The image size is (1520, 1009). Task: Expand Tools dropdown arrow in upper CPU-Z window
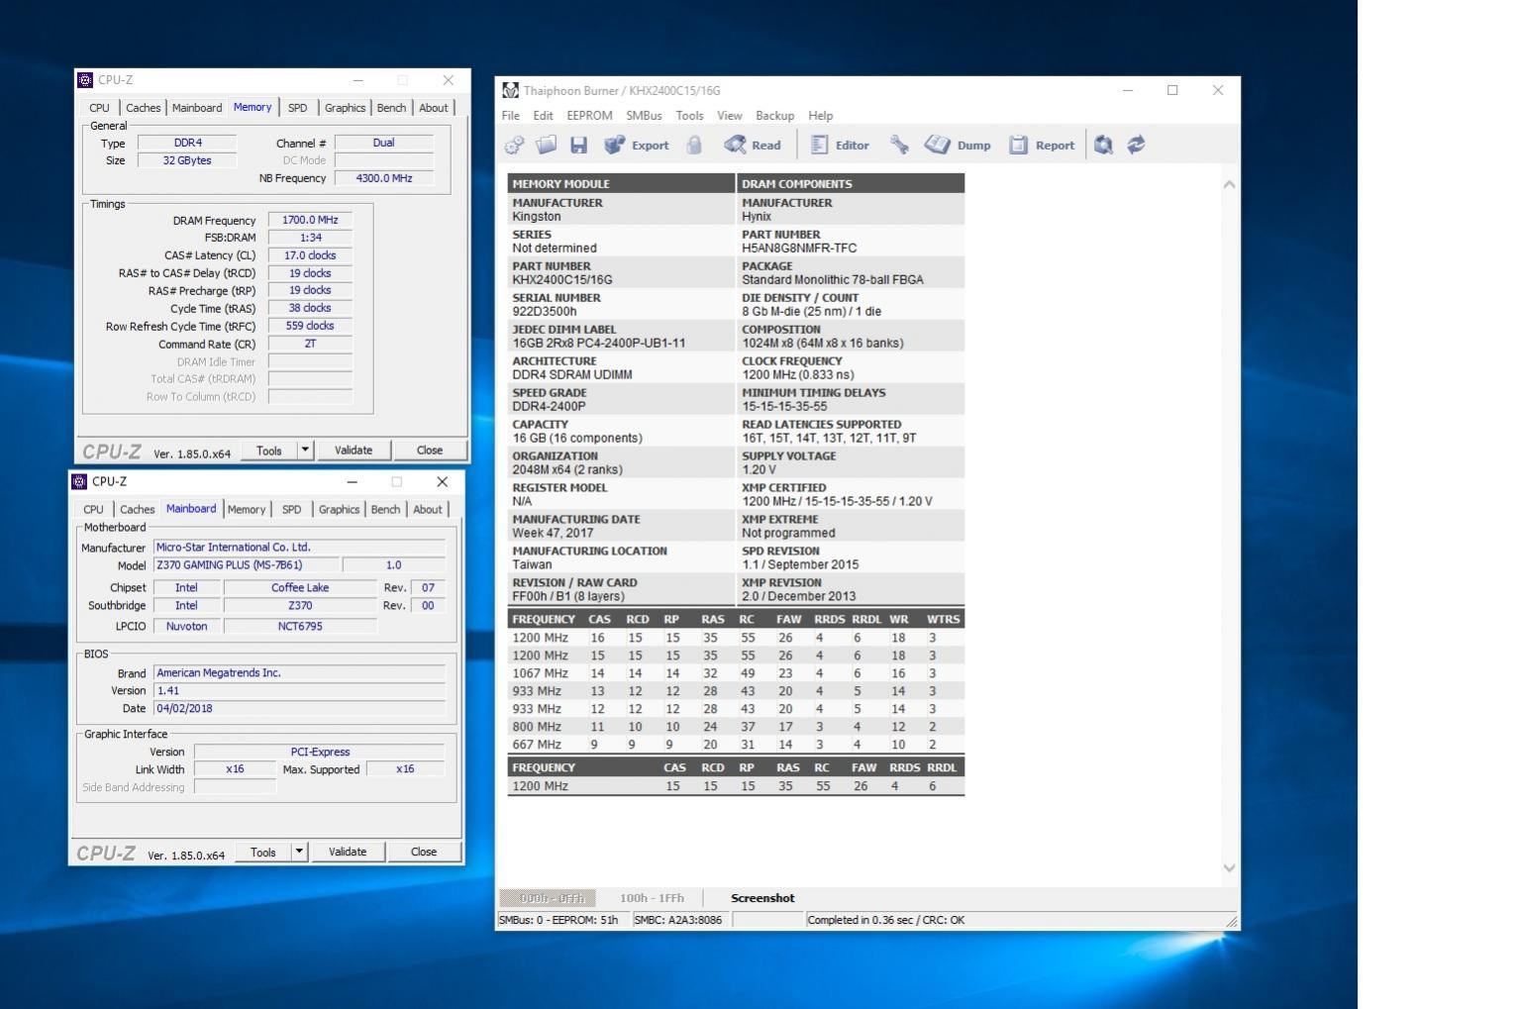(305, 451)
